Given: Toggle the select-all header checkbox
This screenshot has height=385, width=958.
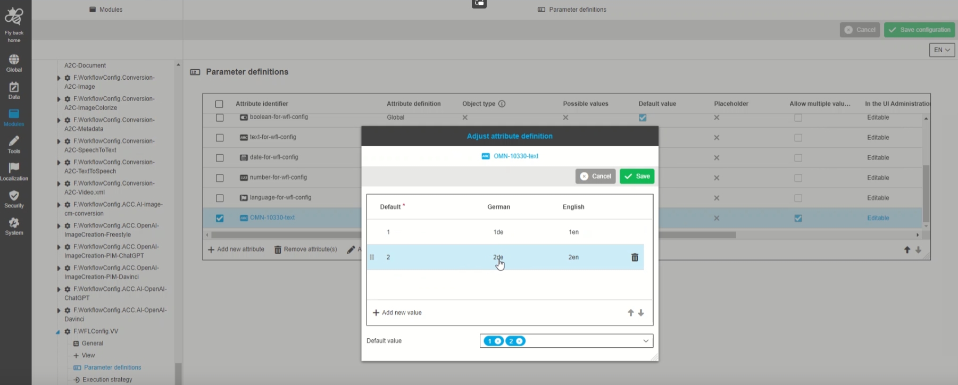Looking at the screenshot, I should [219, 104].
